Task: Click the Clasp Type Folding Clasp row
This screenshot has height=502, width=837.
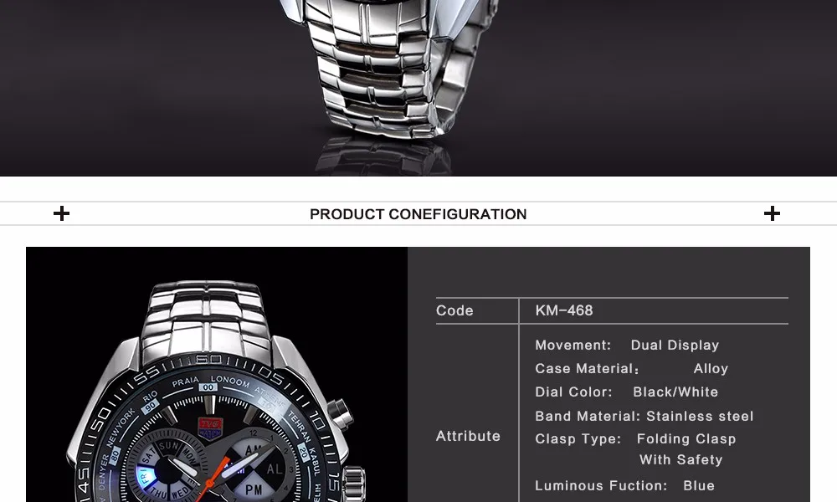Action: [x=635, y=448]
